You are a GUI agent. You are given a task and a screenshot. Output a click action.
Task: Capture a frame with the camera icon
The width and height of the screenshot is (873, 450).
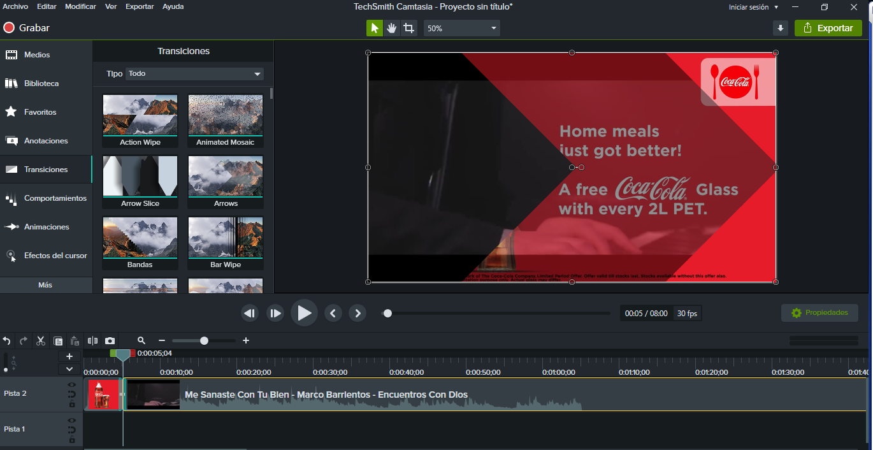coord(110,341)
